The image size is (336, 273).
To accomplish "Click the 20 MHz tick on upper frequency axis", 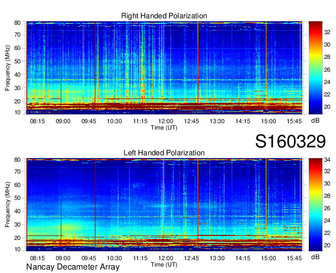I will 17,101.
